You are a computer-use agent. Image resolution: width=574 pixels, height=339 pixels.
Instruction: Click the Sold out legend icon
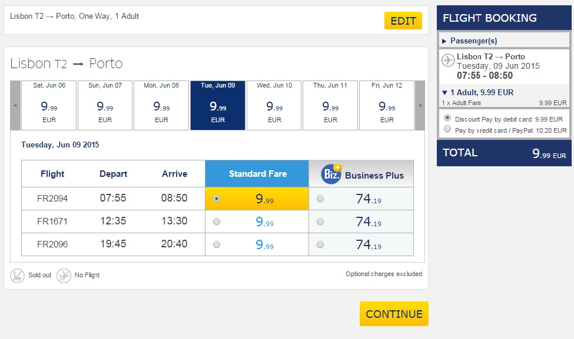coord(17,276)
